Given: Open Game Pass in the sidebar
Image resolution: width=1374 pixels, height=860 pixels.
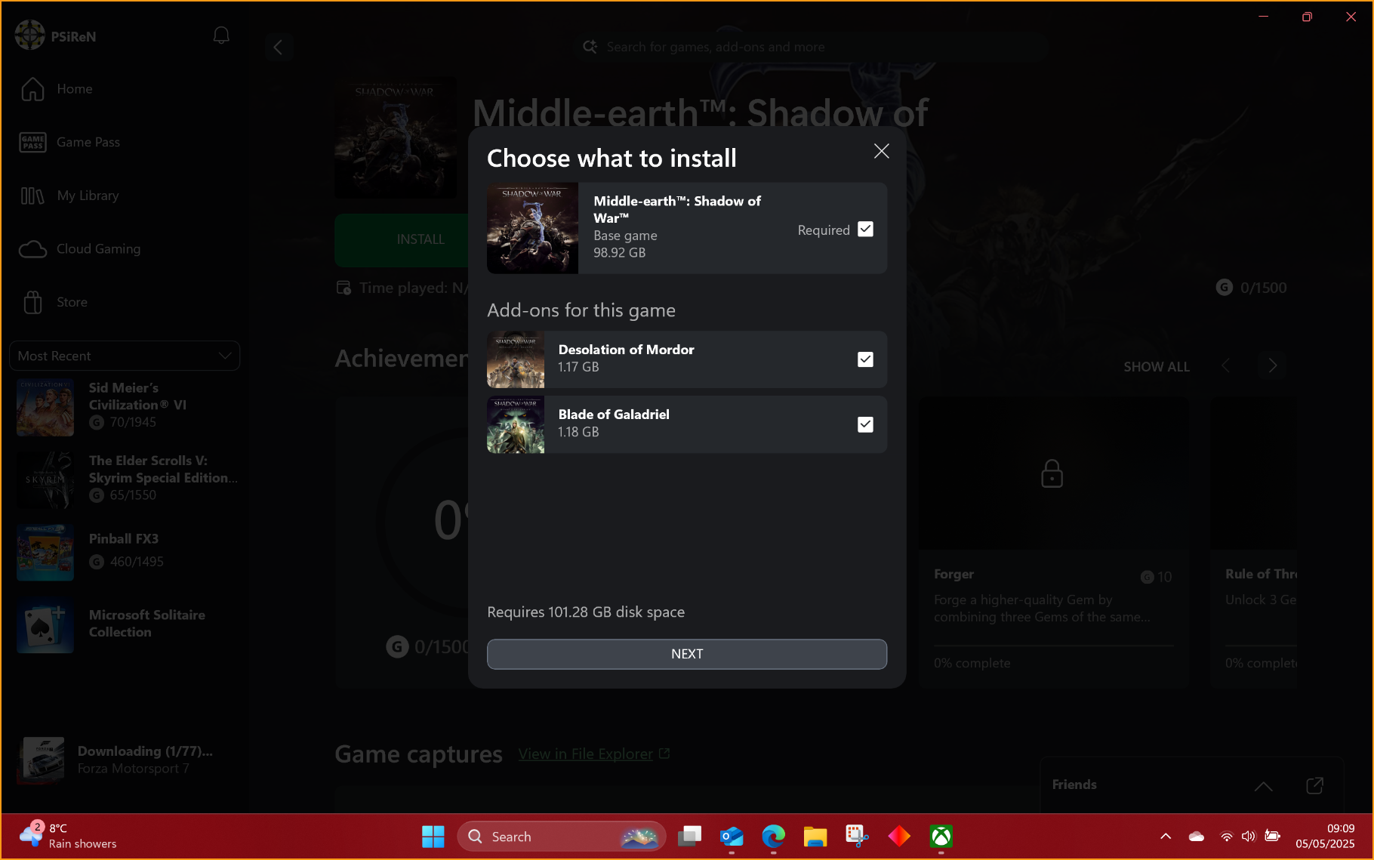Looking at the screenshot, I should point(88,142).
